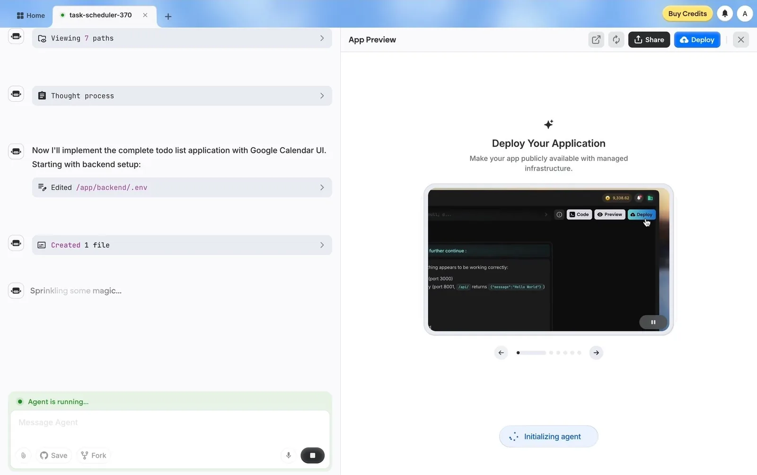Open preview in new window icon
Image resolution: width=757 pixels, height=475 pixels.
click(x=596, y=40)
